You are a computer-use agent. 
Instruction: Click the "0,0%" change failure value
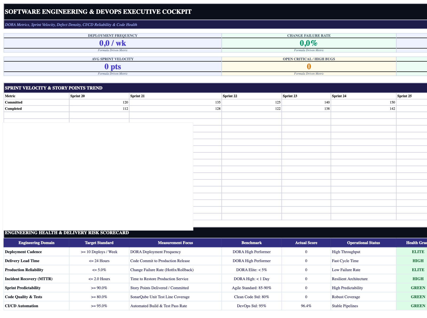[309, 43]
